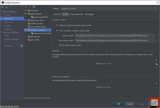Browse for Test output path folder

click(156, 40)
